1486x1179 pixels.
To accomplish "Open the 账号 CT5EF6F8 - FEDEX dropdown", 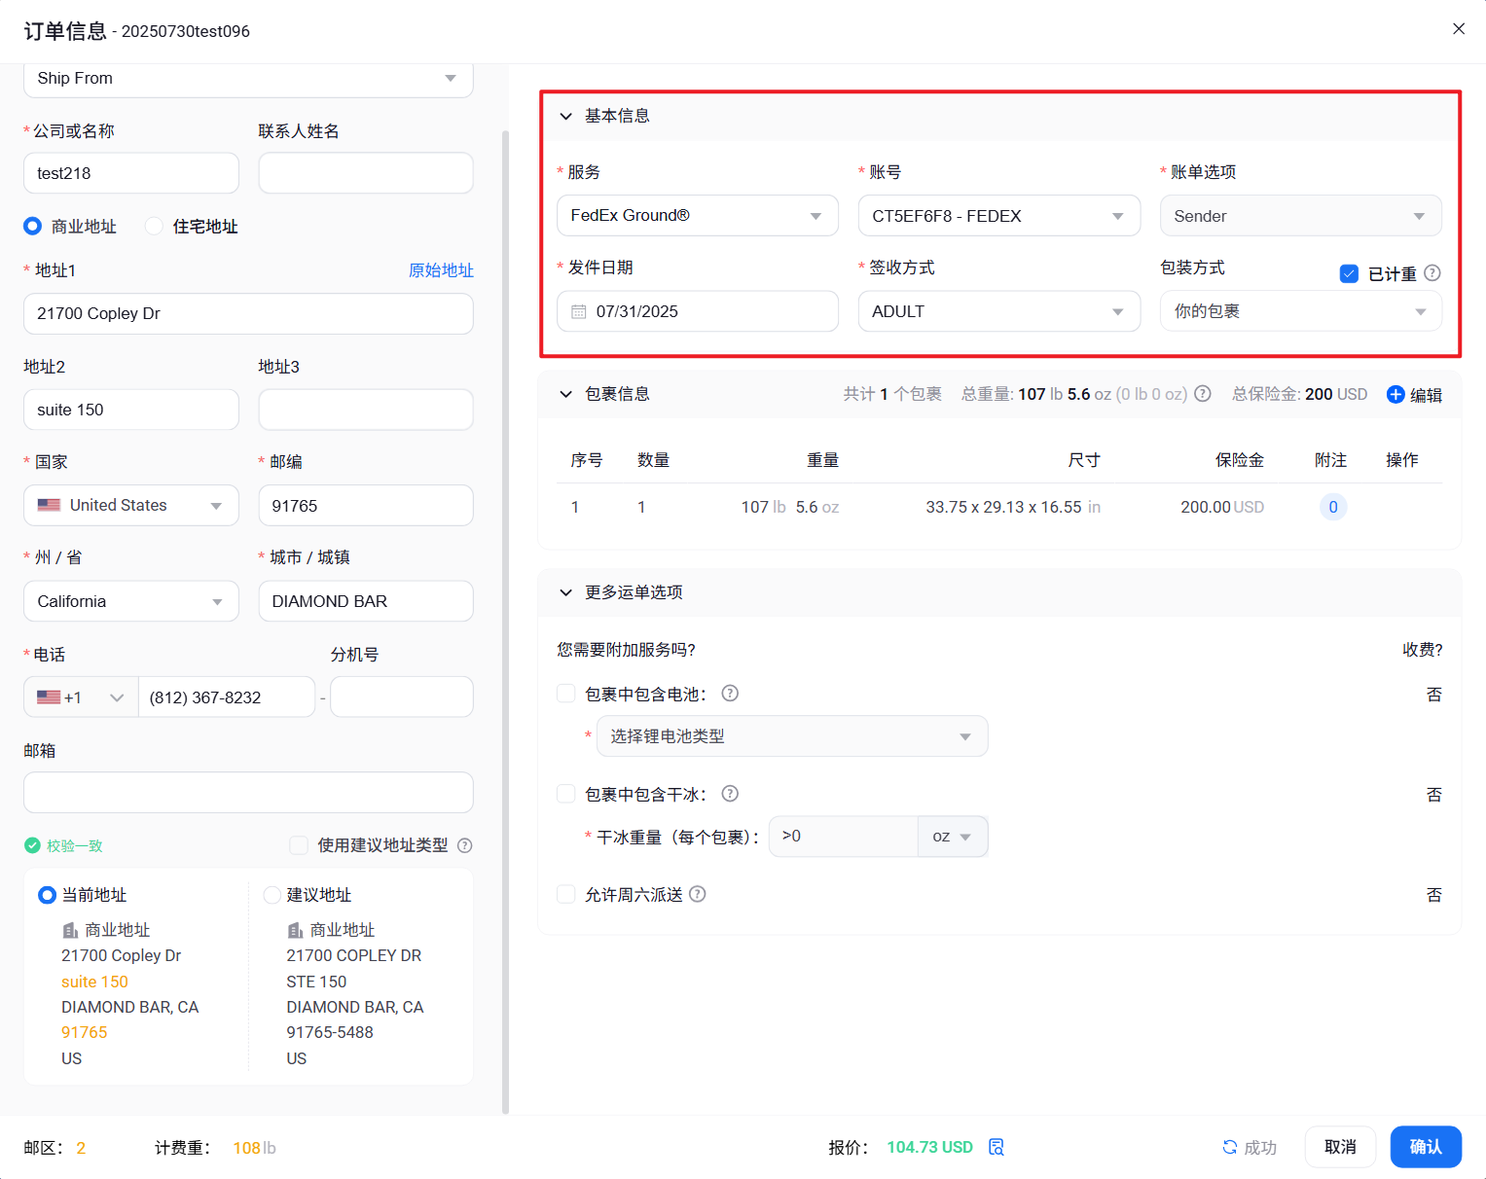I will click(999, 216).
